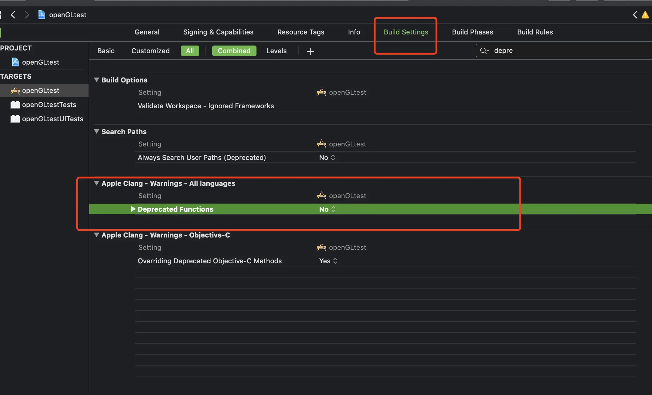The image size is (652, 395).
Task: Click the plus add build setting button
Action: 310,51
